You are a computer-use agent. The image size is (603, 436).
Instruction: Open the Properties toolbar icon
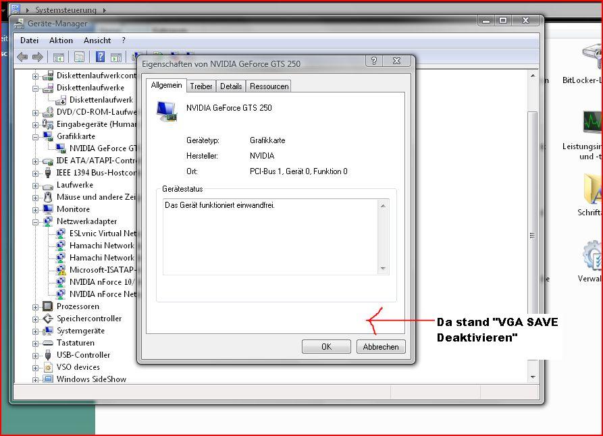[x=79, y=57]
